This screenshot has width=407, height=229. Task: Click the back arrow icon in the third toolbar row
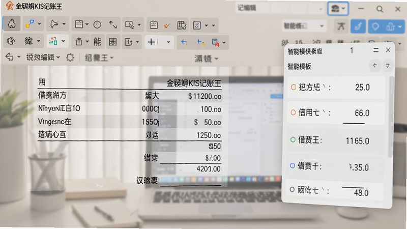click(x=9, y=56)
